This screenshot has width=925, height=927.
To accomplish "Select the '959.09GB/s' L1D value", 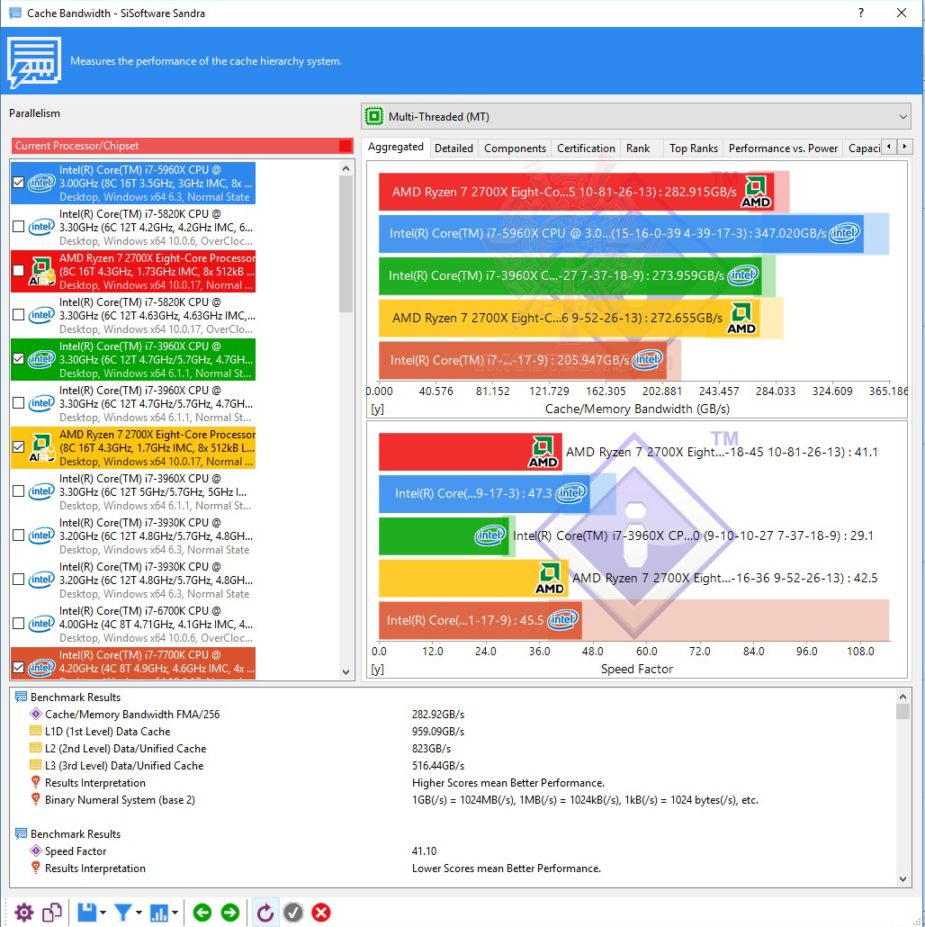I will click(438, 732).
